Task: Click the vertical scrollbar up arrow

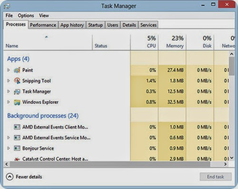Action: click(232, 54)
